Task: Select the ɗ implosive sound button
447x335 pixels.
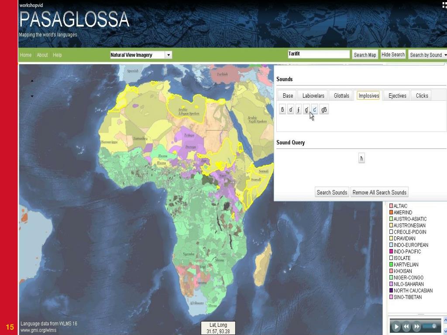Action: tap(290, 109)
